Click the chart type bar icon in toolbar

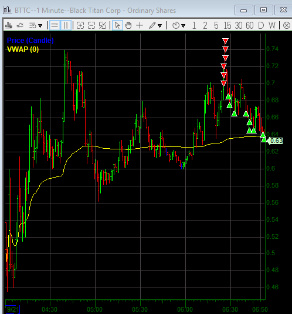pyautogui.click(x=9, y=25)
